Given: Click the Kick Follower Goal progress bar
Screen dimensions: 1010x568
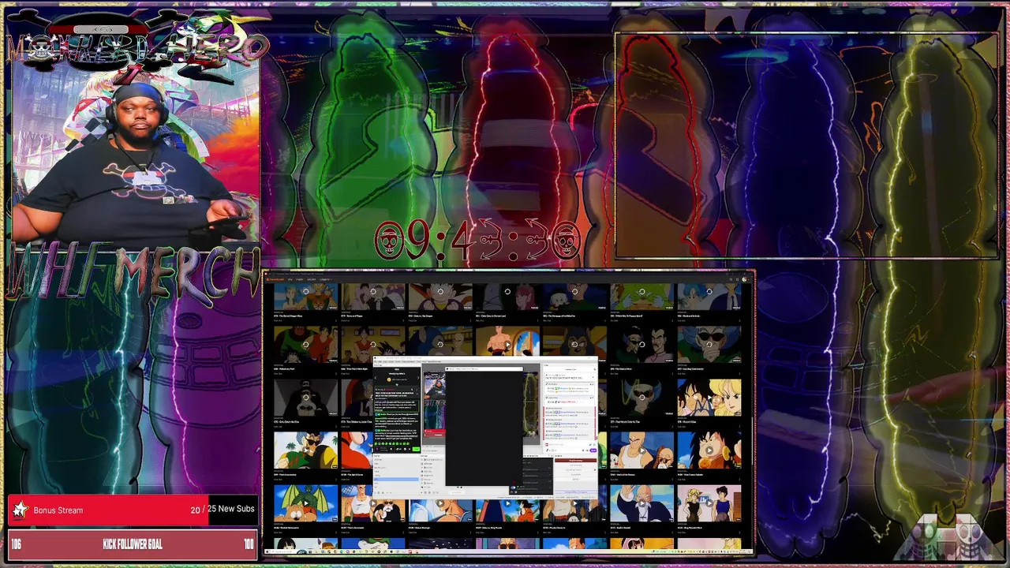Looking at the screenshot, I should click(x=133, y=544).
